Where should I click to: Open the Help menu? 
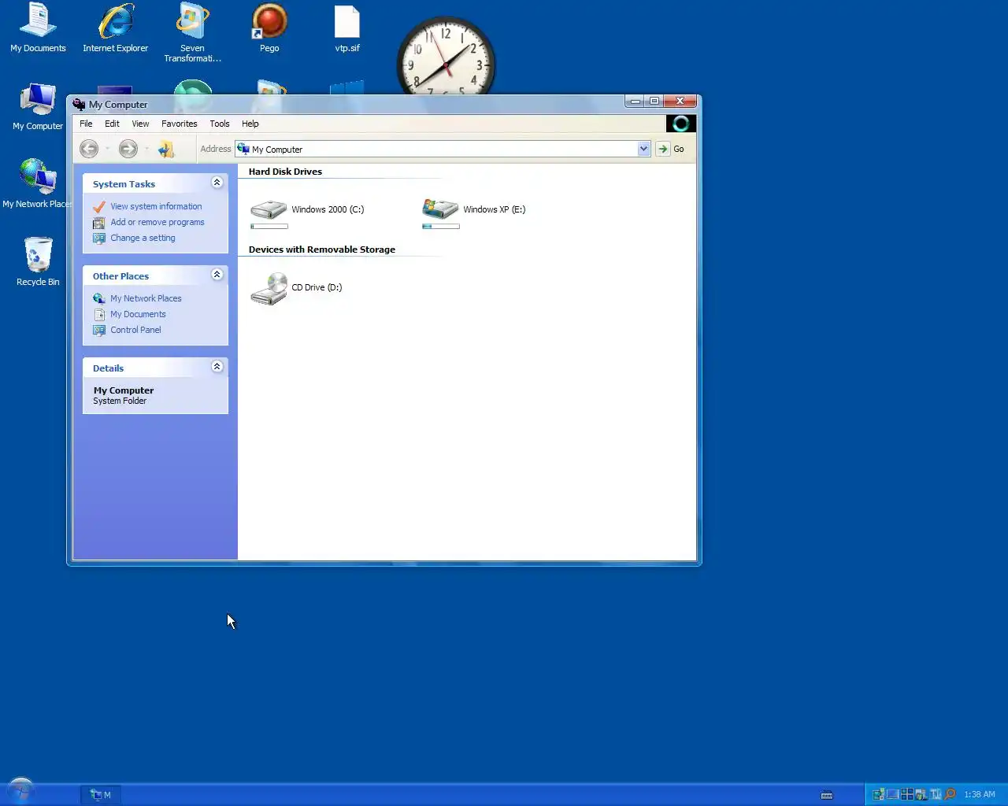point(250,124)
